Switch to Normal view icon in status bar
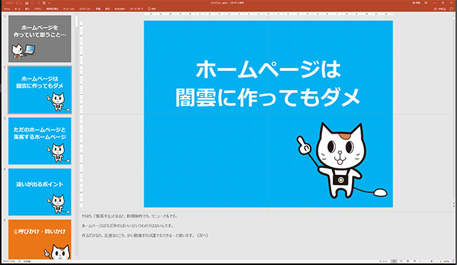 click(393, 261)
